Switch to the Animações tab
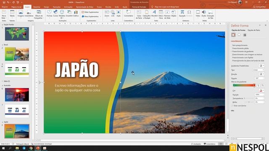The width and height of the screenshot is (269, 151). (x=68, y=7)
